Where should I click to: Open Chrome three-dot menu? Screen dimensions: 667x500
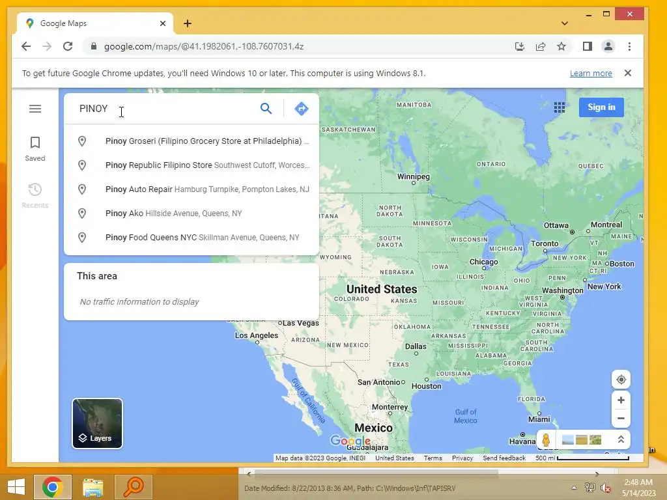(x=629, y=46)
